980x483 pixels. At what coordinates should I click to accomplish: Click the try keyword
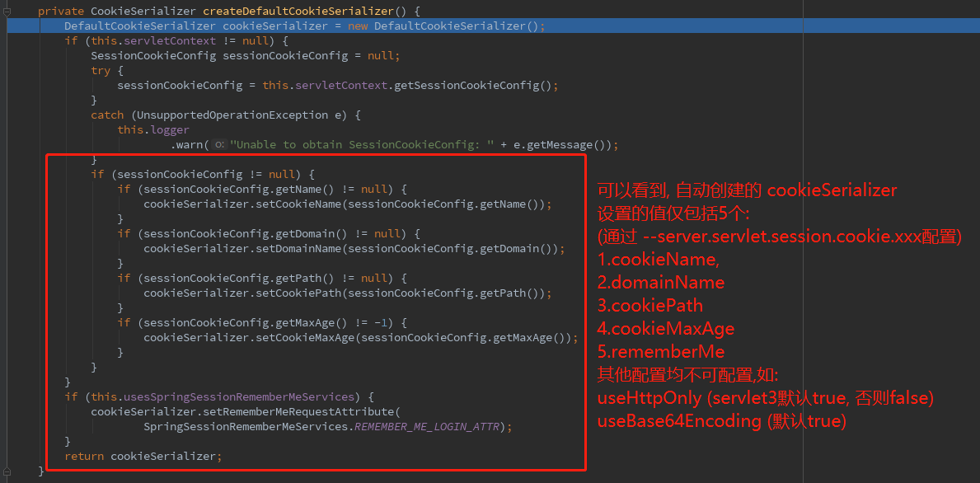100,71
